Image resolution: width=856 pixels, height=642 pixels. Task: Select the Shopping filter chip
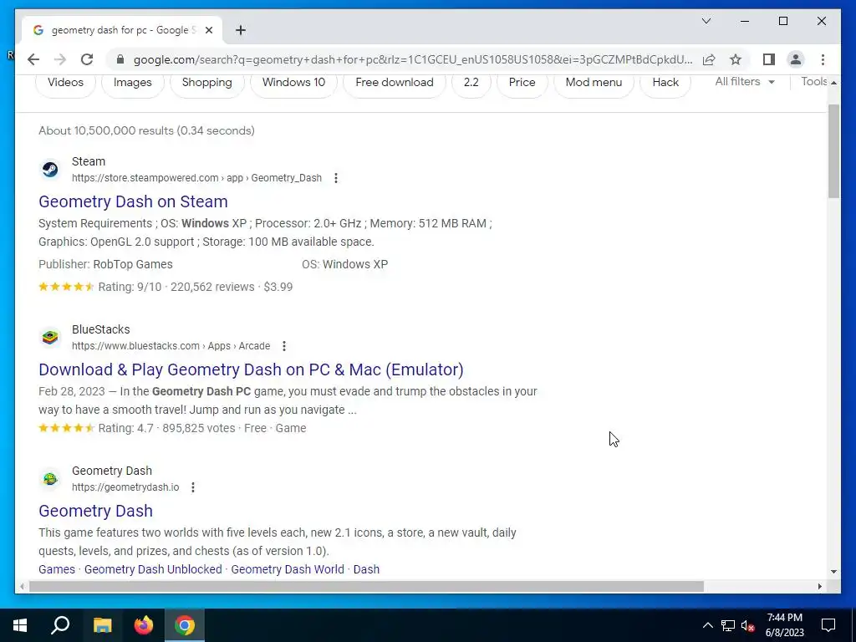207,83
